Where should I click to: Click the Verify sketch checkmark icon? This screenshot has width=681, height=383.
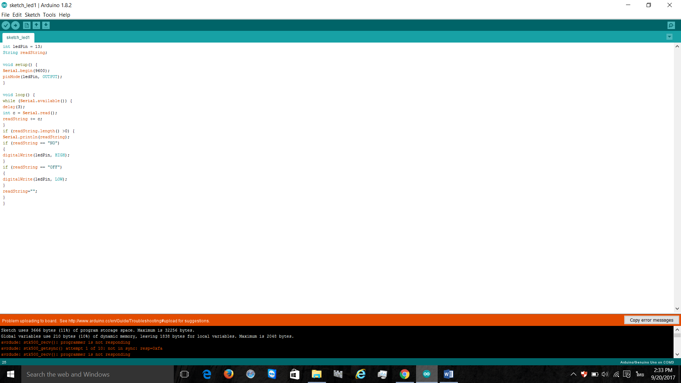pos(6,25)
